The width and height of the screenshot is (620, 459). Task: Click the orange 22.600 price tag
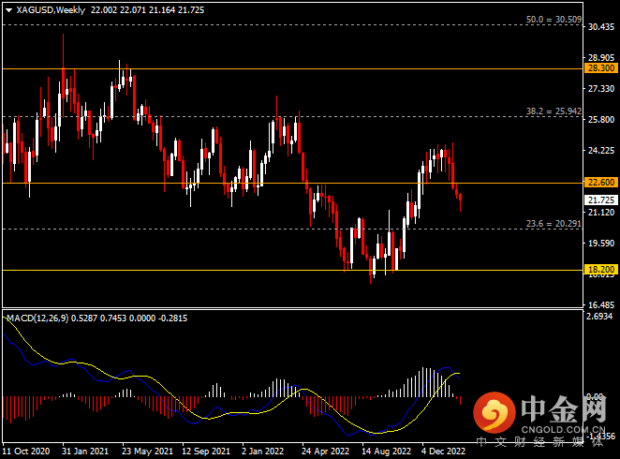click(x=599, y=183)
